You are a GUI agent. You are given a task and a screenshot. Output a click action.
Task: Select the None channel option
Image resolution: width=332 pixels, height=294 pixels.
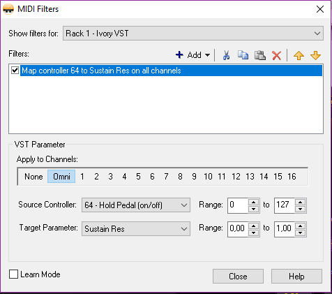[33, 177]
